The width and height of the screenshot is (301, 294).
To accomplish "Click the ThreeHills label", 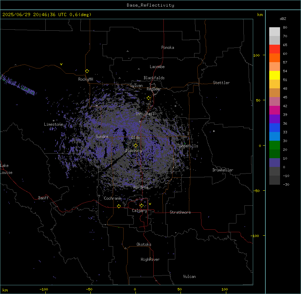I will 188,146.
